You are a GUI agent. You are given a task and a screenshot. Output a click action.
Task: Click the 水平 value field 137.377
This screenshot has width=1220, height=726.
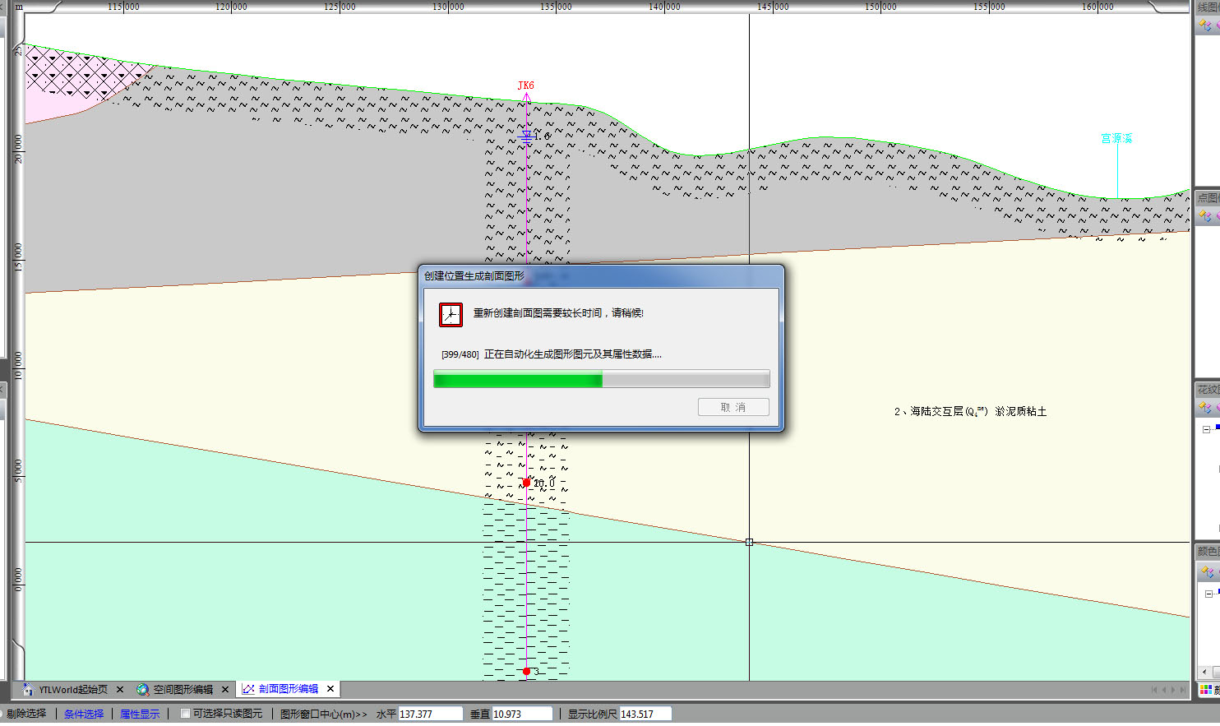(x=430, y=714)
